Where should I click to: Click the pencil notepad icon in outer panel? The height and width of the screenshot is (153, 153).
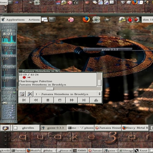point(94,2)
